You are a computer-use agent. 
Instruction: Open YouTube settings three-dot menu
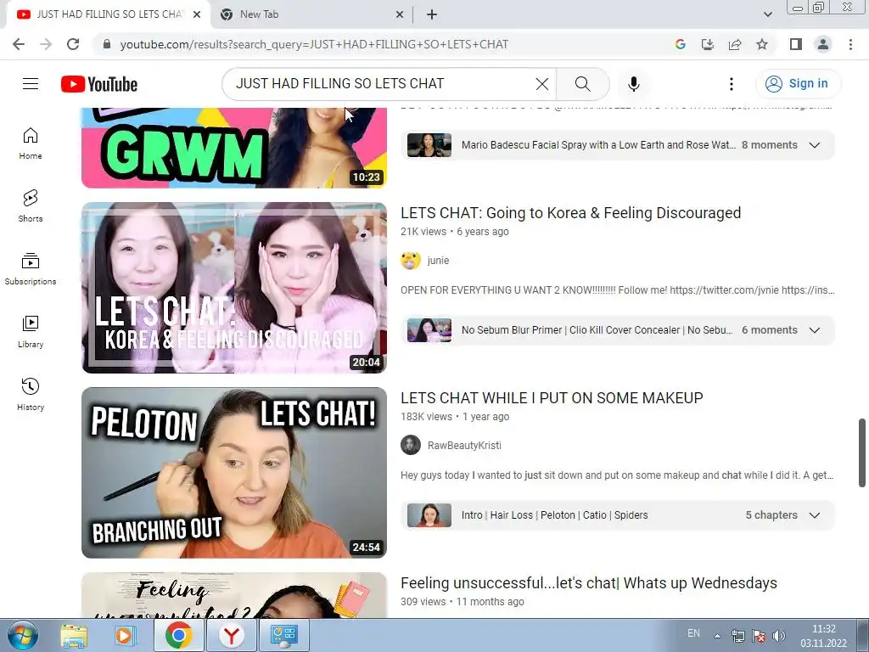731,84
